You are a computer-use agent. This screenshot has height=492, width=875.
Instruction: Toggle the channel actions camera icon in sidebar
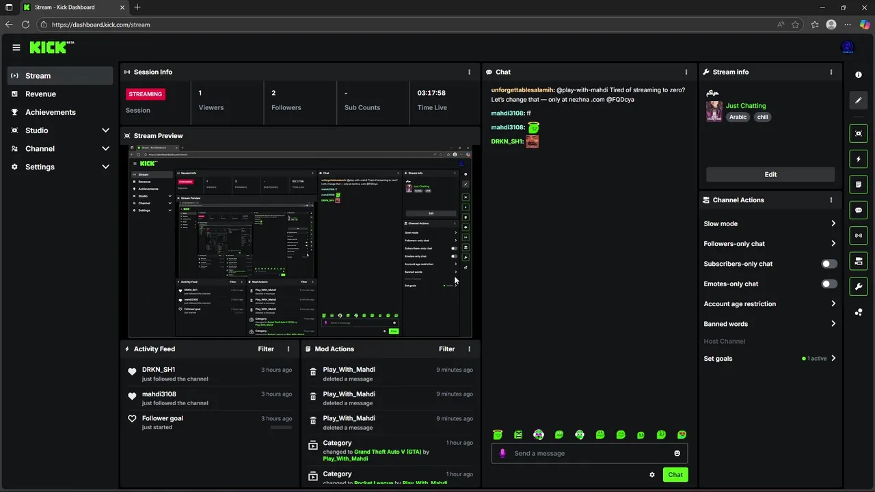pos(859,261)
